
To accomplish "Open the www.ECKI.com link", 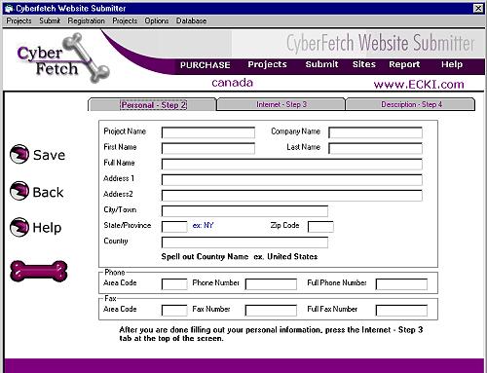I will [x=419, y=85].
